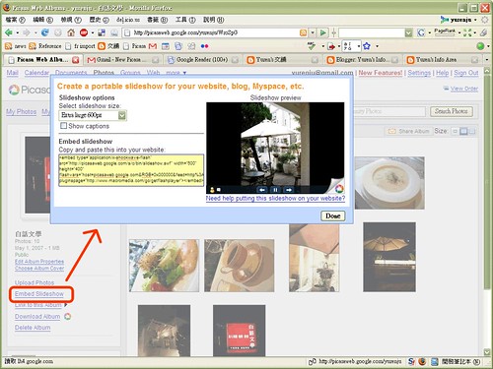
Task: Open the address bar history dropdown
Action: [313, 32]
